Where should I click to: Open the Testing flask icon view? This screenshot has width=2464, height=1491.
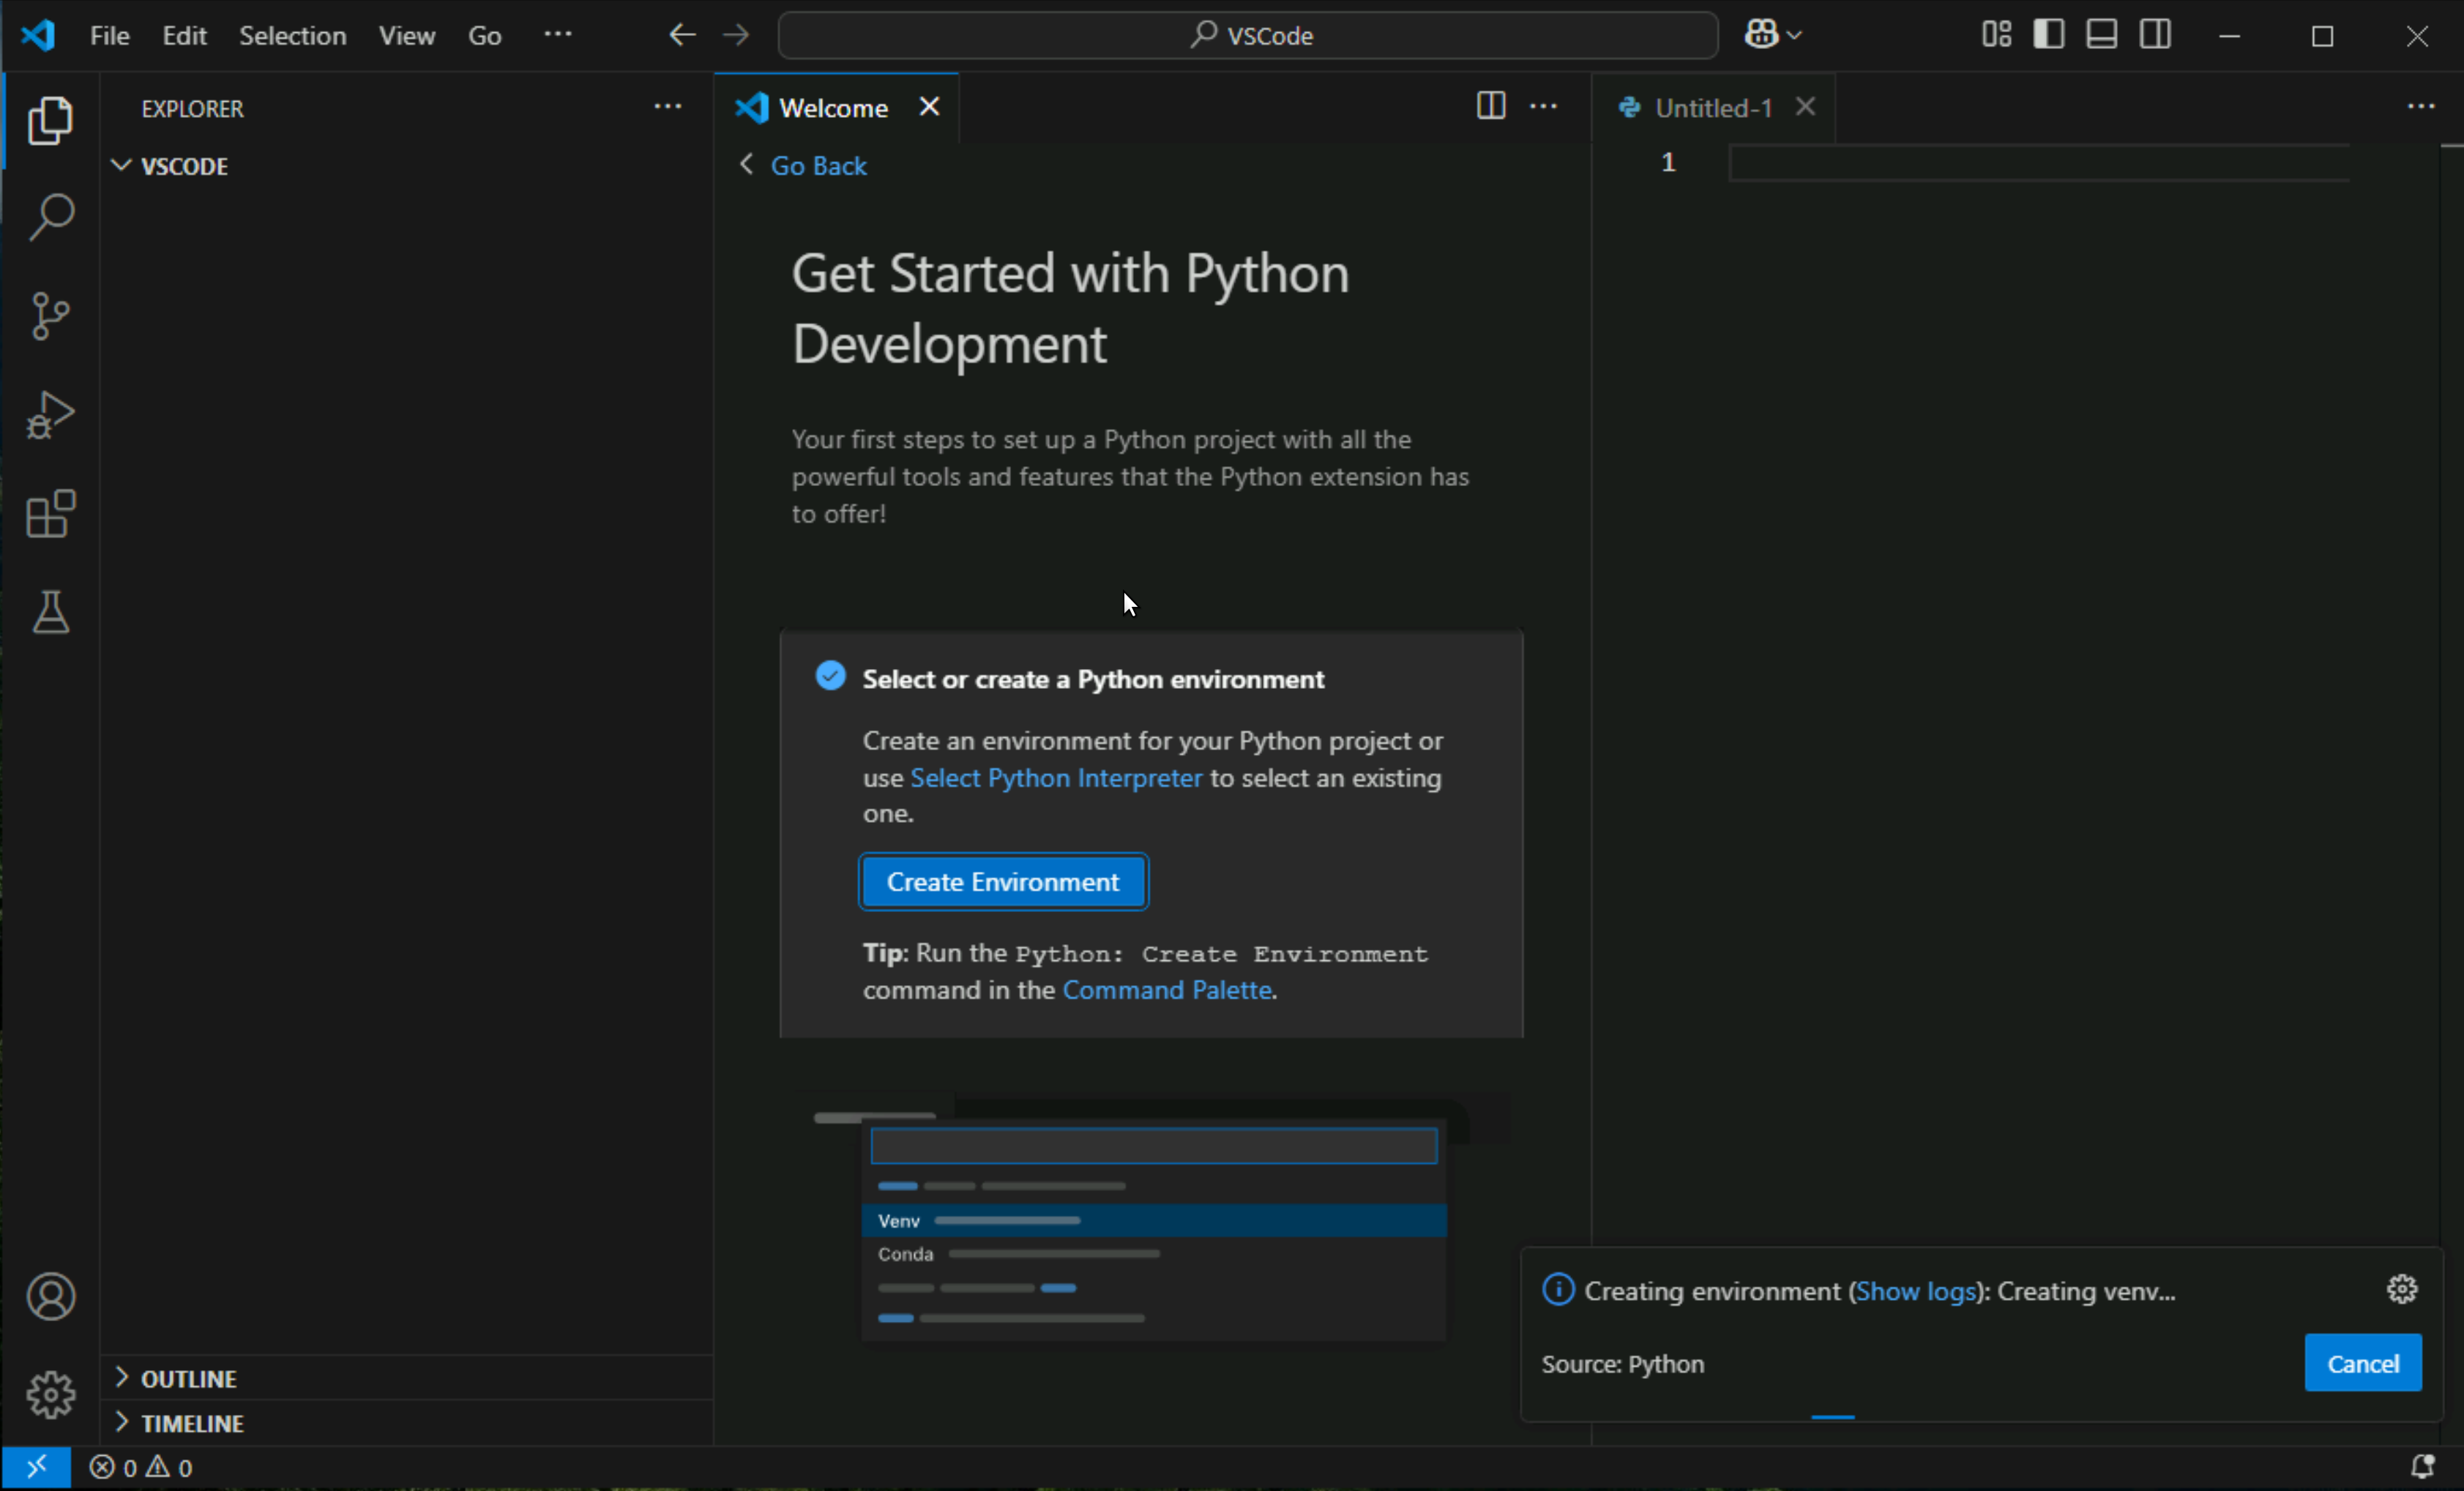click(51, 612)
